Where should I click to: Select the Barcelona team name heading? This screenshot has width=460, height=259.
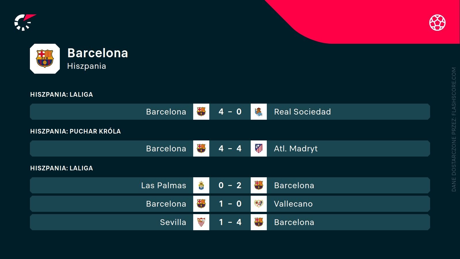97,53
